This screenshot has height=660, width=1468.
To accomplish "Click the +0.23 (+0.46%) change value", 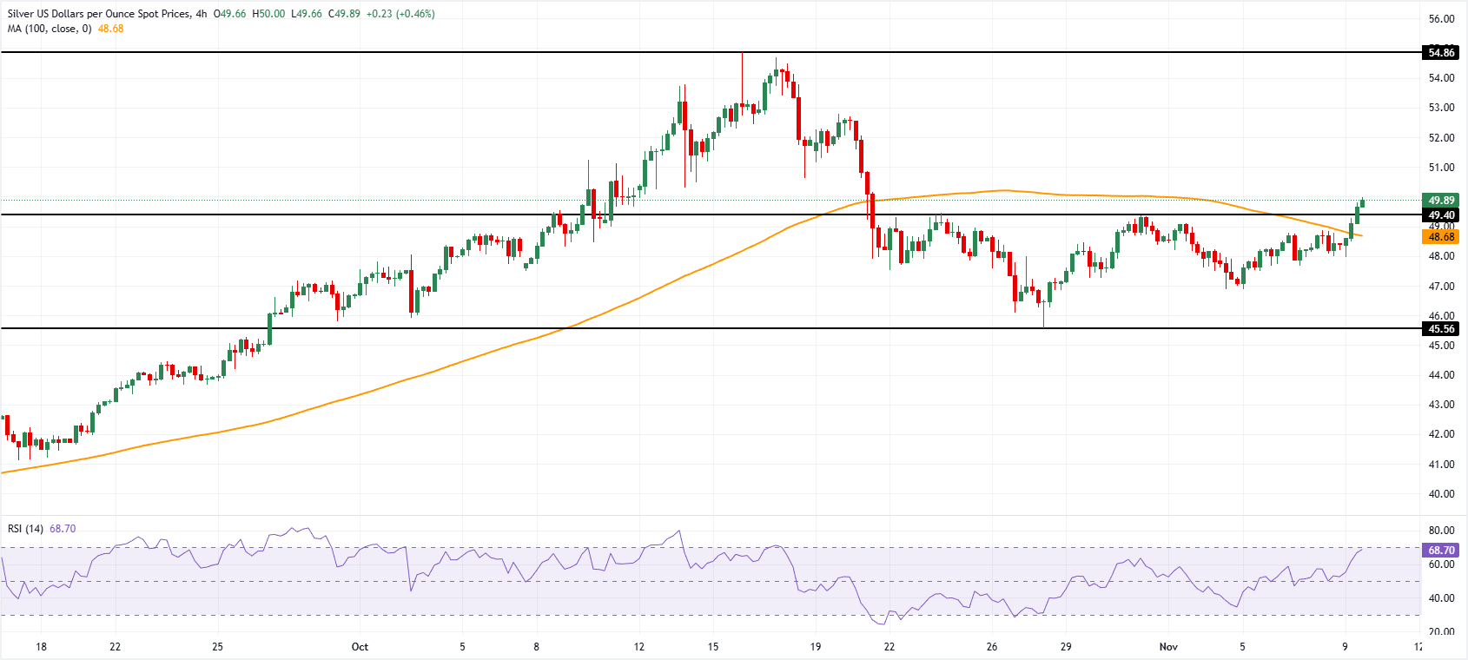I will [400, 14].
